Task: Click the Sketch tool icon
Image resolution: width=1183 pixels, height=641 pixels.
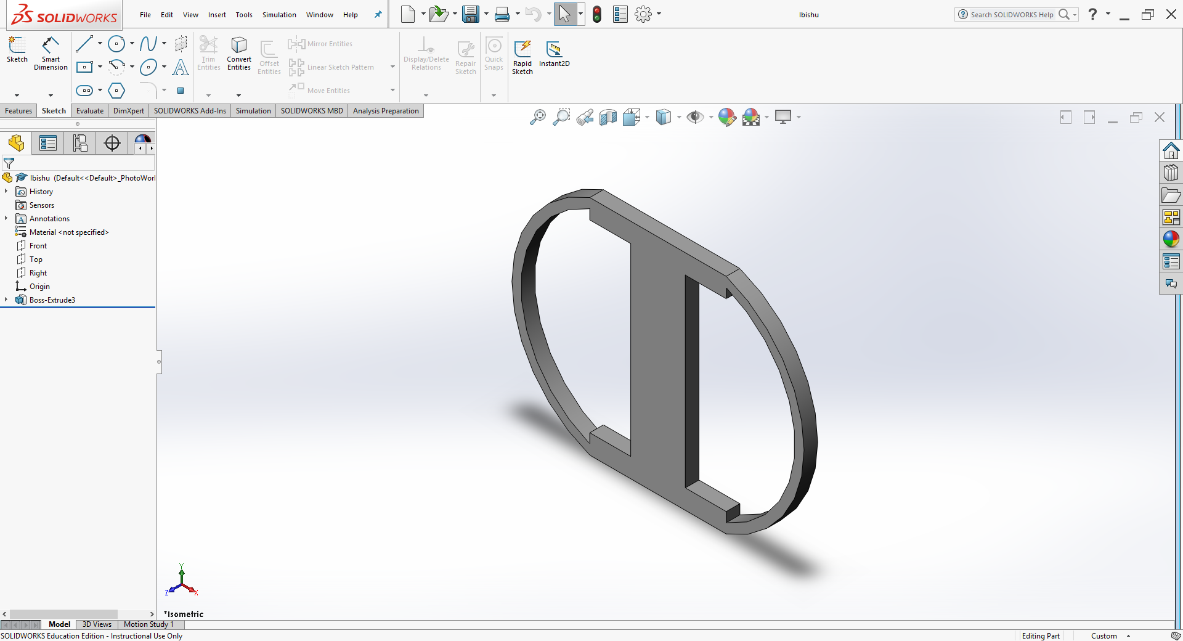Action: 17,49
